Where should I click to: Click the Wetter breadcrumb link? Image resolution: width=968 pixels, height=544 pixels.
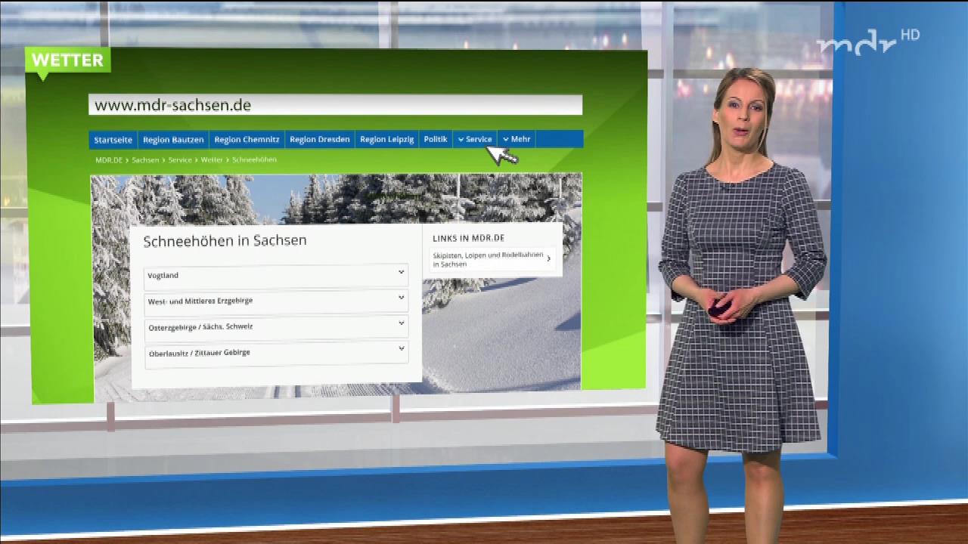(x=212, y=160)
